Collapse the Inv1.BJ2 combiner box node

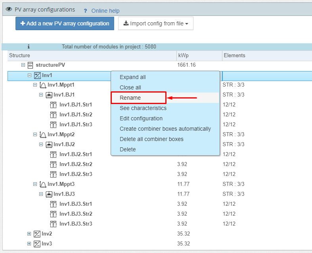click(41, 144)
